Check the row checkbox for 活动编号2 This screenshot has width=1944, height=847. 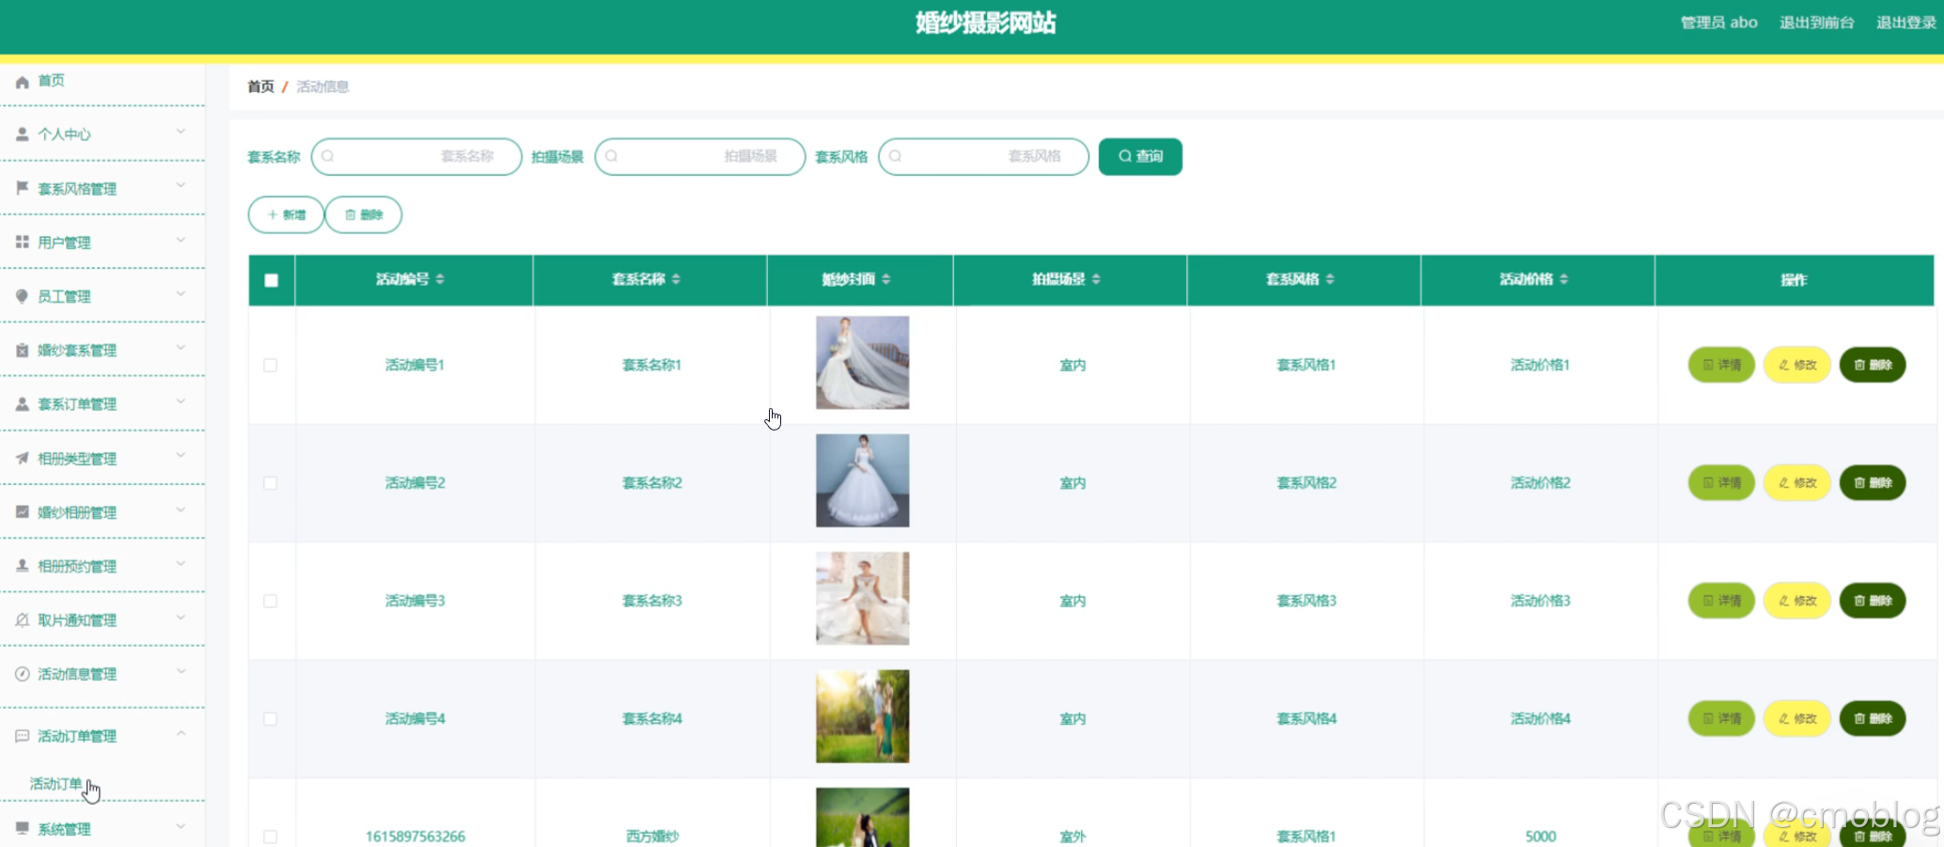[271, 482]
